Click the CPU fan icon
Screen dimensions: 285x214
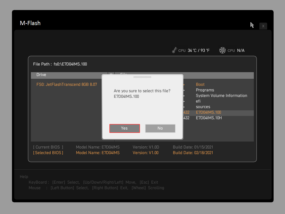[x=222, y=50]
